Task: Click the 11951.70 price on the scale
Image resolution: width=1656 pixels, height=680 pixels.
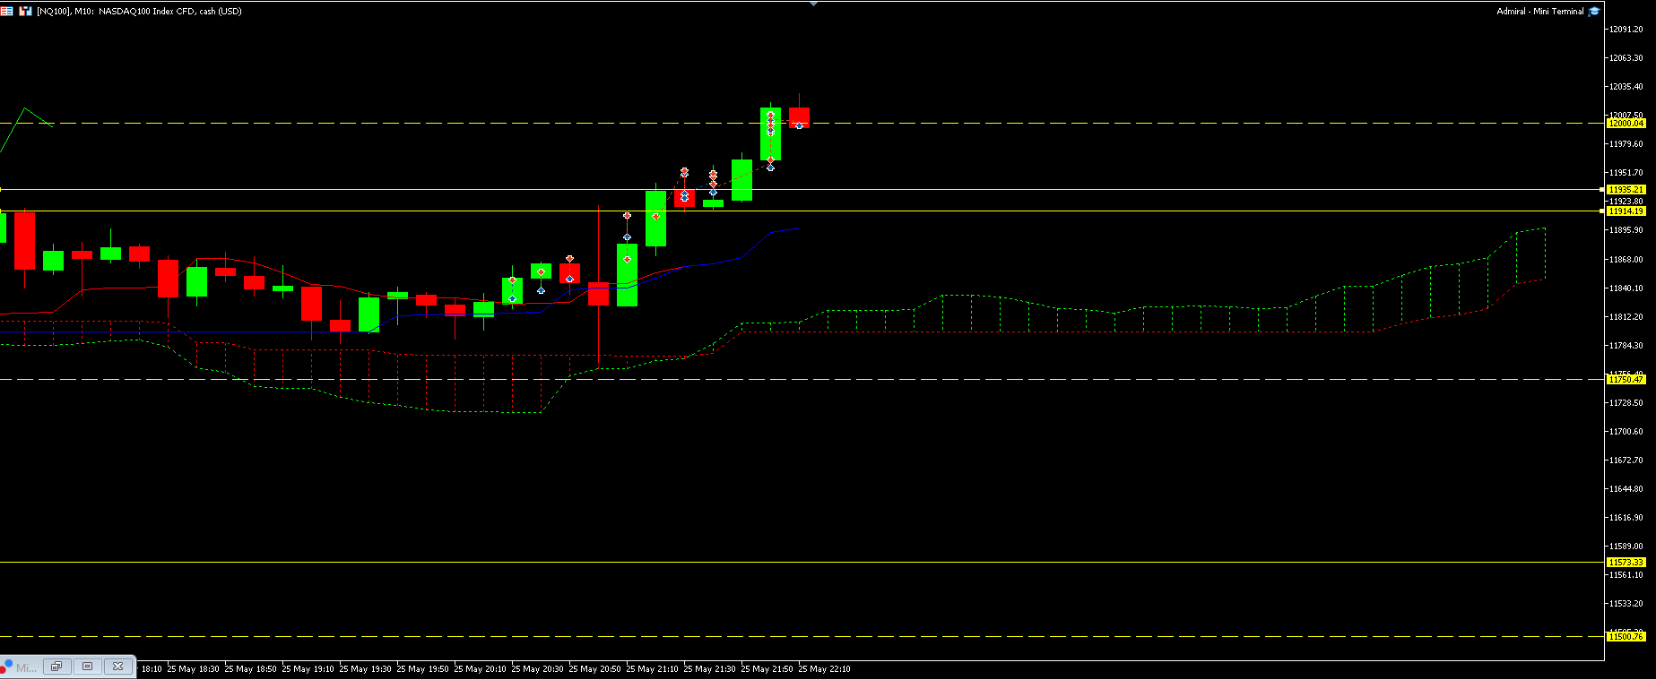Action: coord(1626,173)
